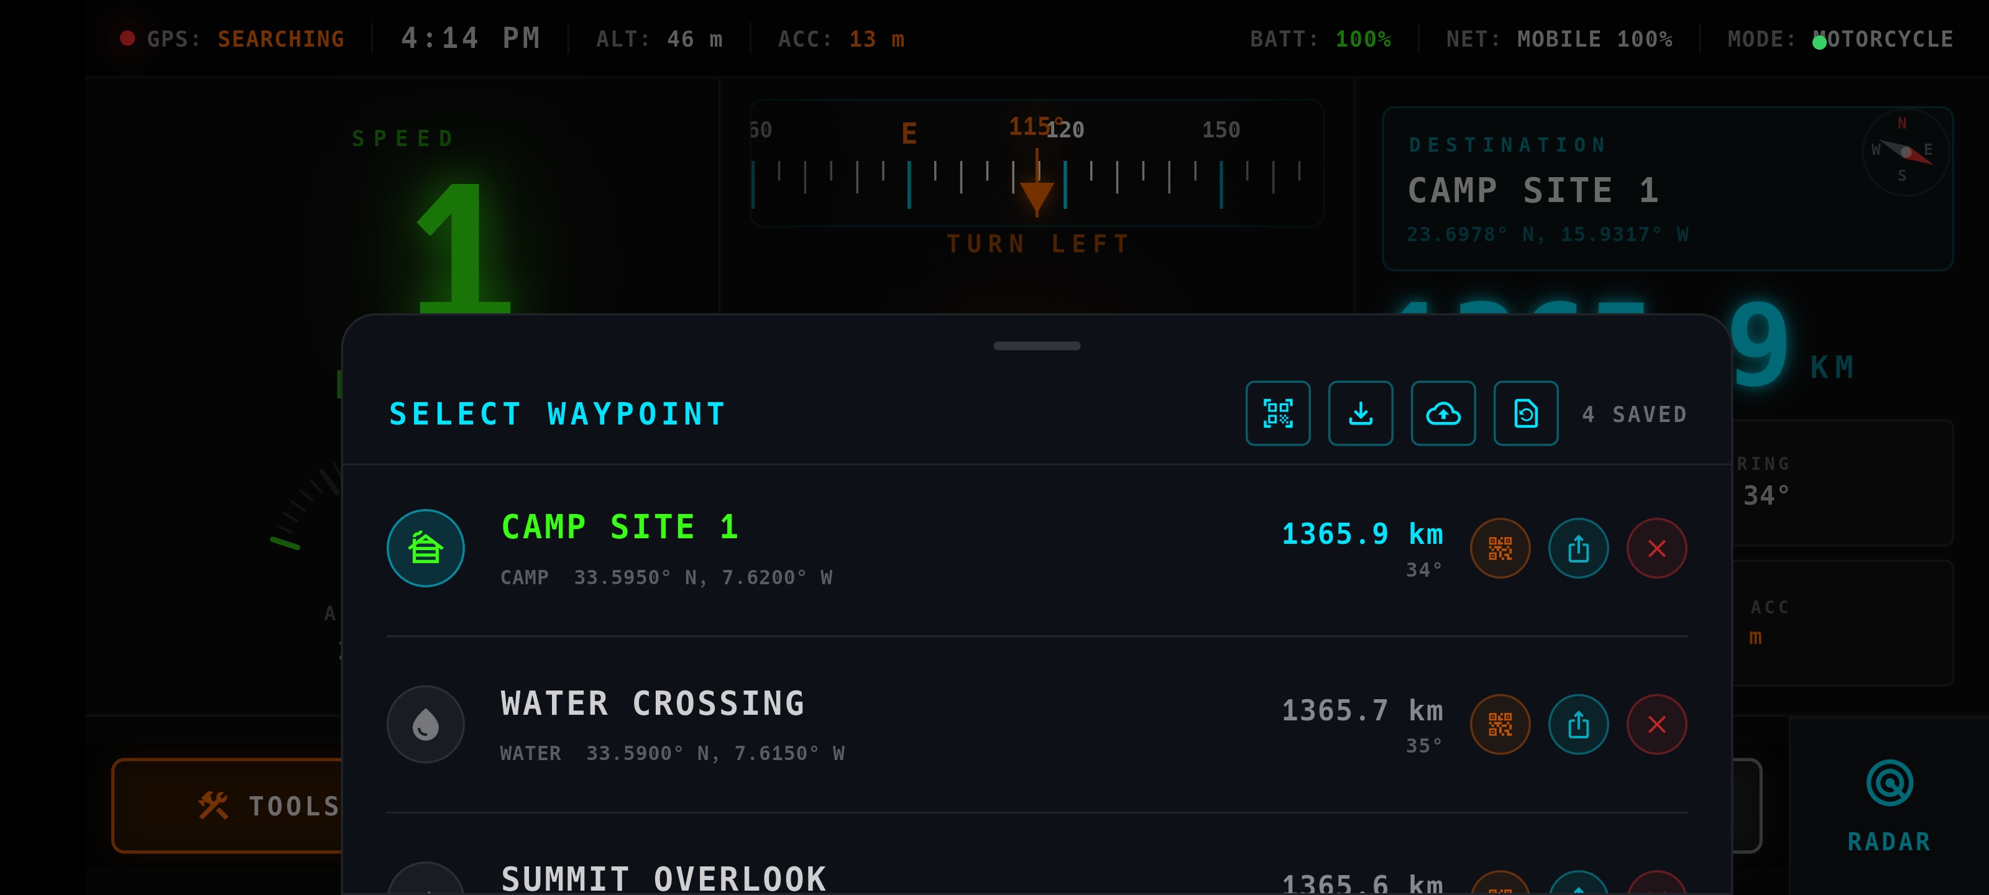Select the WATER CROSSING waypoint name

coord(653,704)
